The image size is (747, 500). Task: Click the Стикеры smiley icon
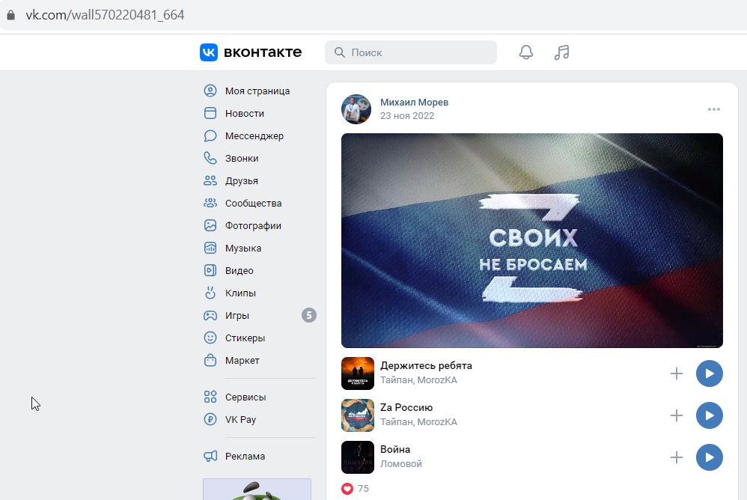click(x=210, y=338)
